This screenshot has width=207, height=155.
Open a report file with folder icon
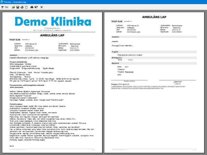pyautogui.click(x=13, y=7)
